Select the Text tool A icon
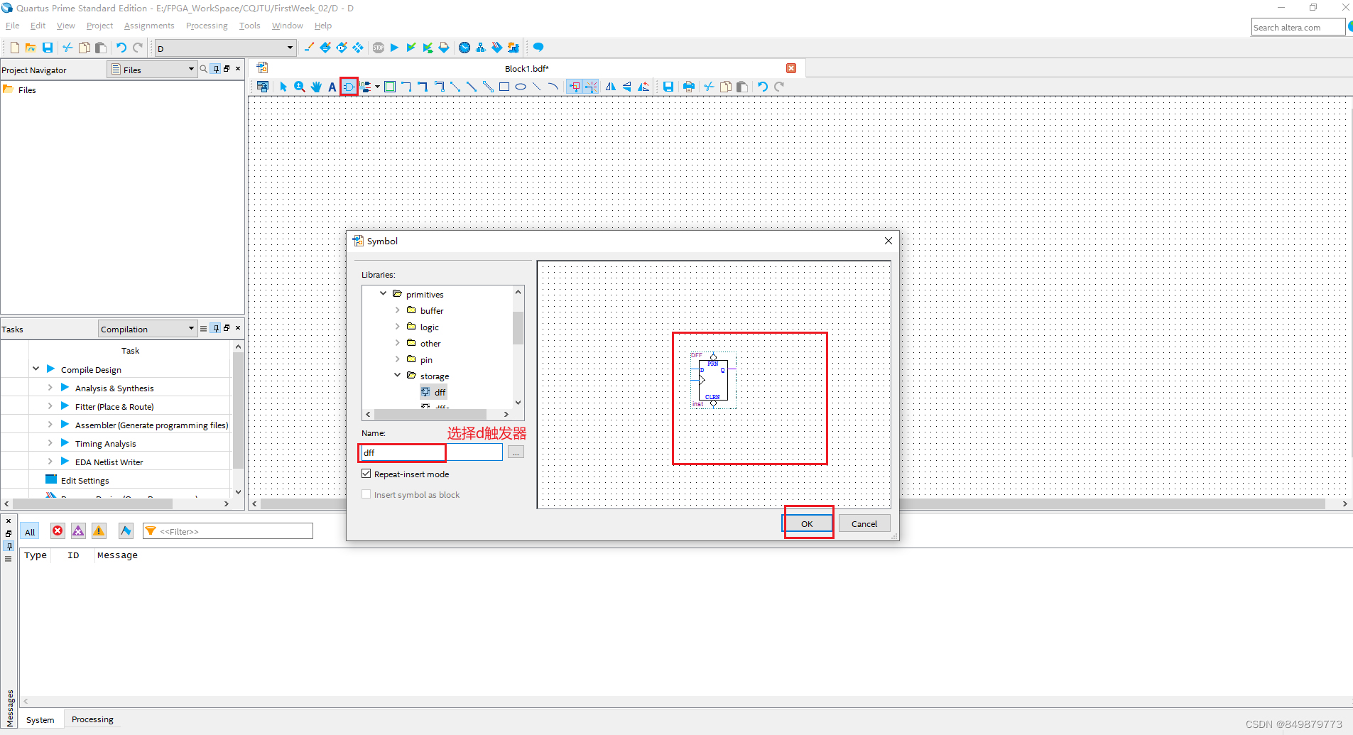1353x735 pixels. (332, 87)
